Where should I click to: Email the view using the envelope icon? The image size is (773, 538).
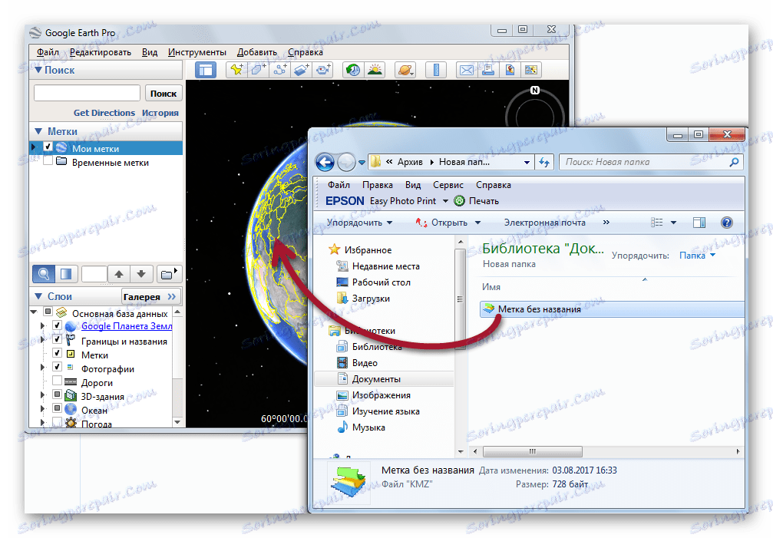point(467,70)
